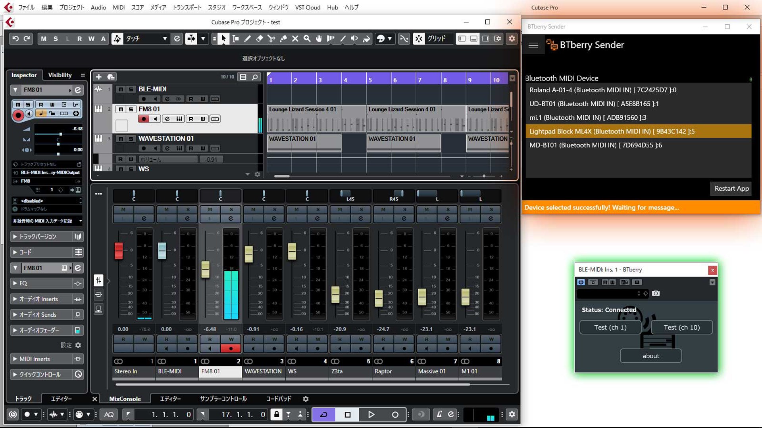Toggle record enable on FM8 01 track
762x428 pixels.
144,119
